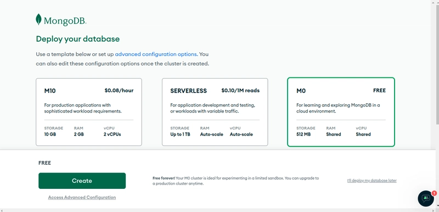
Task: Open the chat support bubble icon
Action: point(426,198)
